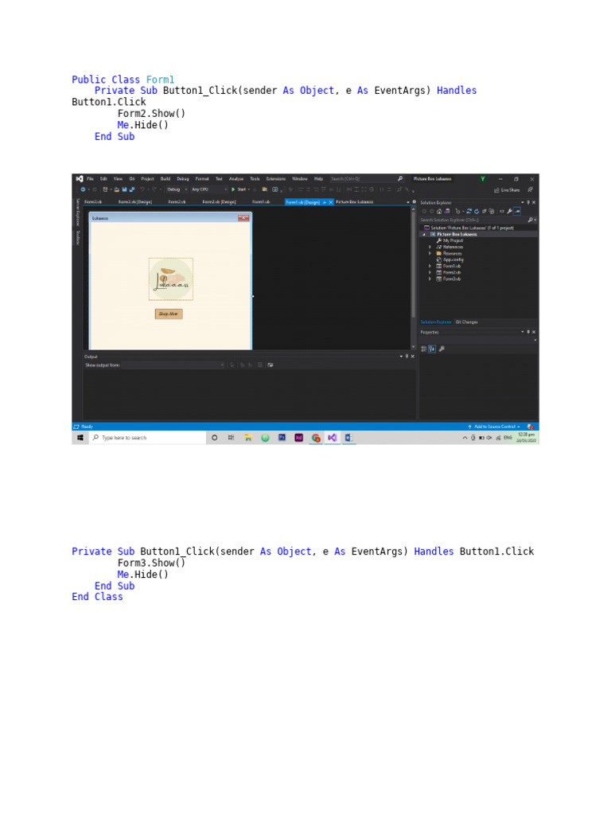611x815 pixels.
Task: Click the Shop Now button on the form
Action: (169, 314)
